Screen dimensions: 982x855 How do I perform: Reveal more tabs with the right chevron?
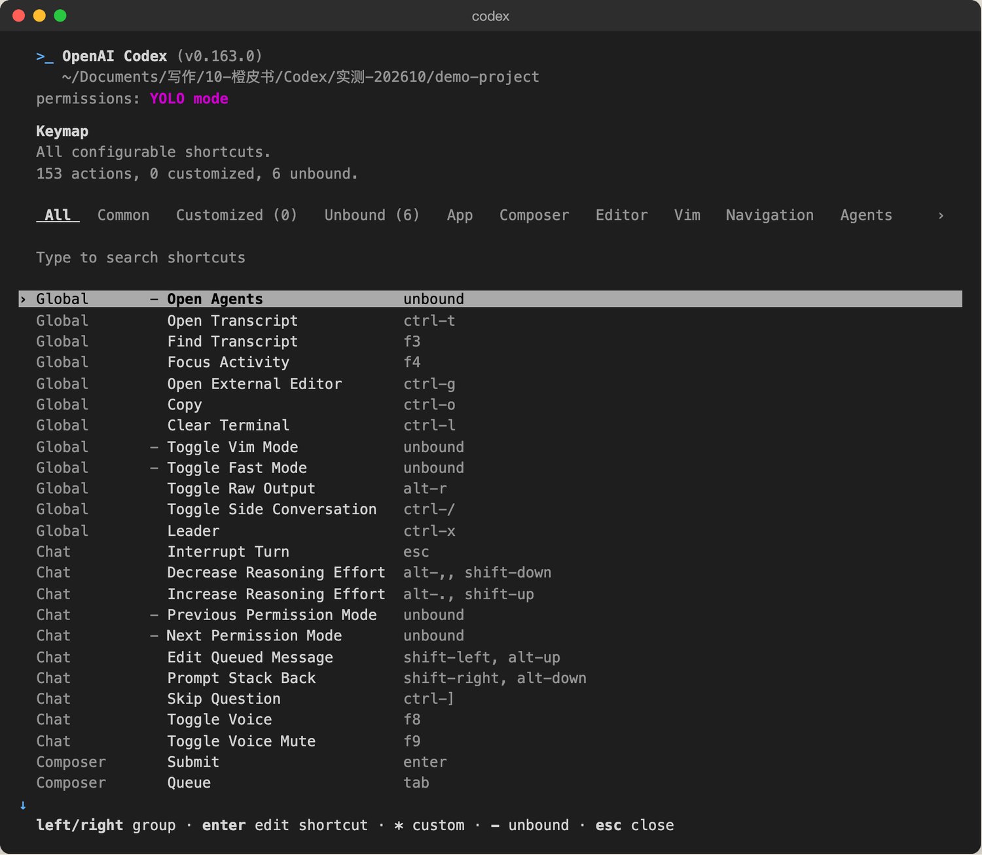pyautogui.click(x=941, y=215)
